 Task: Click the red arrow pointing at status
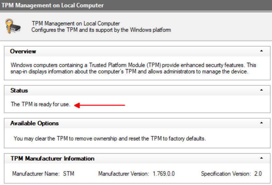click(x=100, y=105)
